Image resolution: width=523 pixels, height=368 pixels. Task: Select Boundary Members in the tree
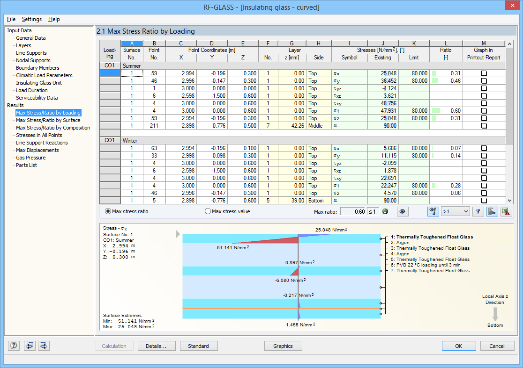pos(37,68)
